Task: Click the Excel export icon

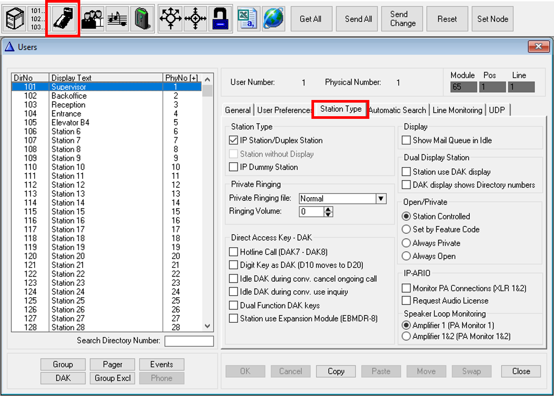Action: tap(248, 19)
